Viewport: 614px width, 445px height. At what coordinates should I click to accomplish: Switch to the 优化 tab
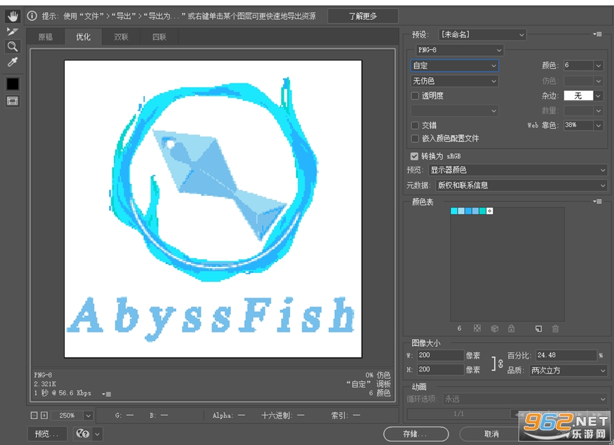[x=83, y=37]
